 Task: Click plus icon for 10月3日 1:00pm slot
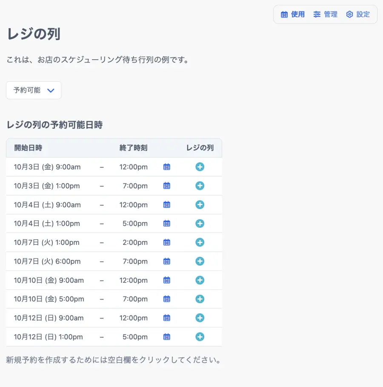click(x=200, y=186)
